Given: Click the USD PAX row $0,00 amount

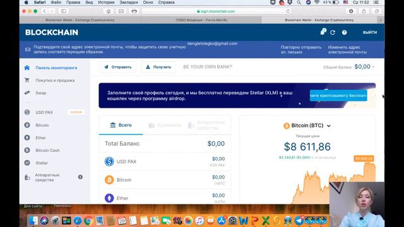Looking at the screenshot, I should point(218,159).
